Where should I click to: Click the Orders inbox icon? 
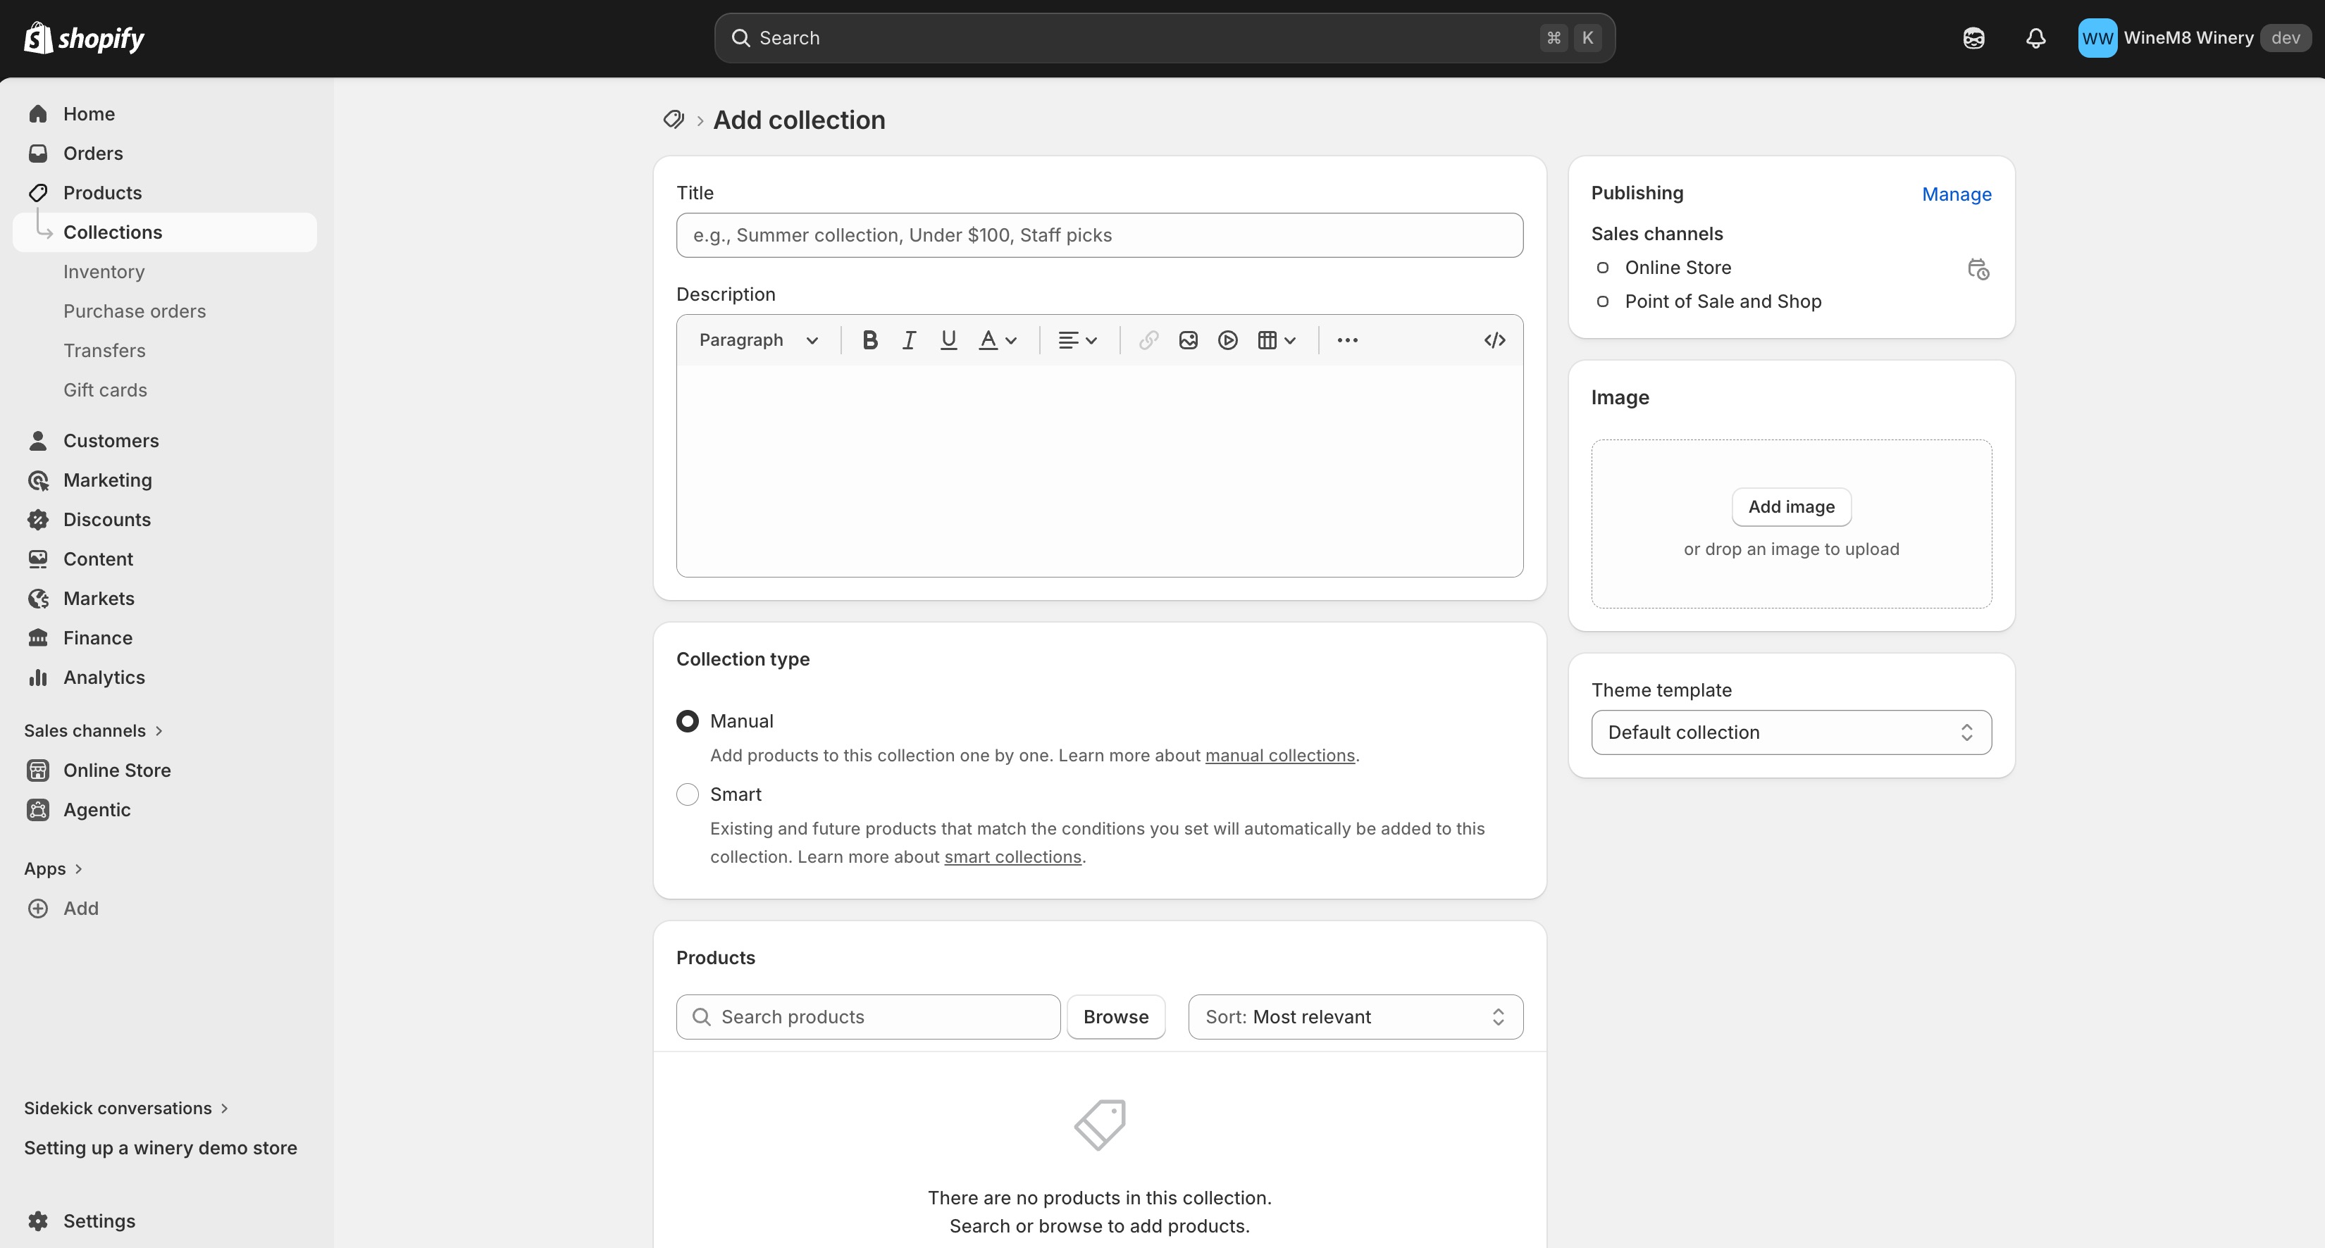click(x=38, y=154)
